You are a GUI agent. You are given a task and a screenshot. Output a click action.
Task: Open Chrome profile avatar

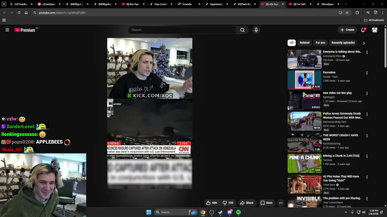376,13
